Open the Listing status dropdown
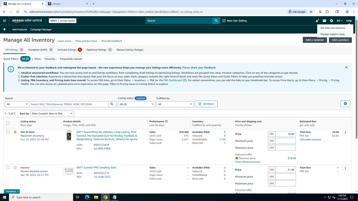The width and height of the screenshot is (358, 201). click(136, 104)
